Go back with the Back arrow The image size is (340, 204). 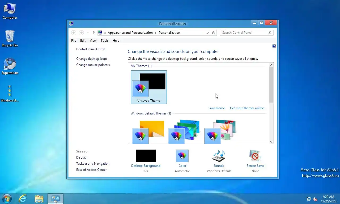click(x=74, y=33)
